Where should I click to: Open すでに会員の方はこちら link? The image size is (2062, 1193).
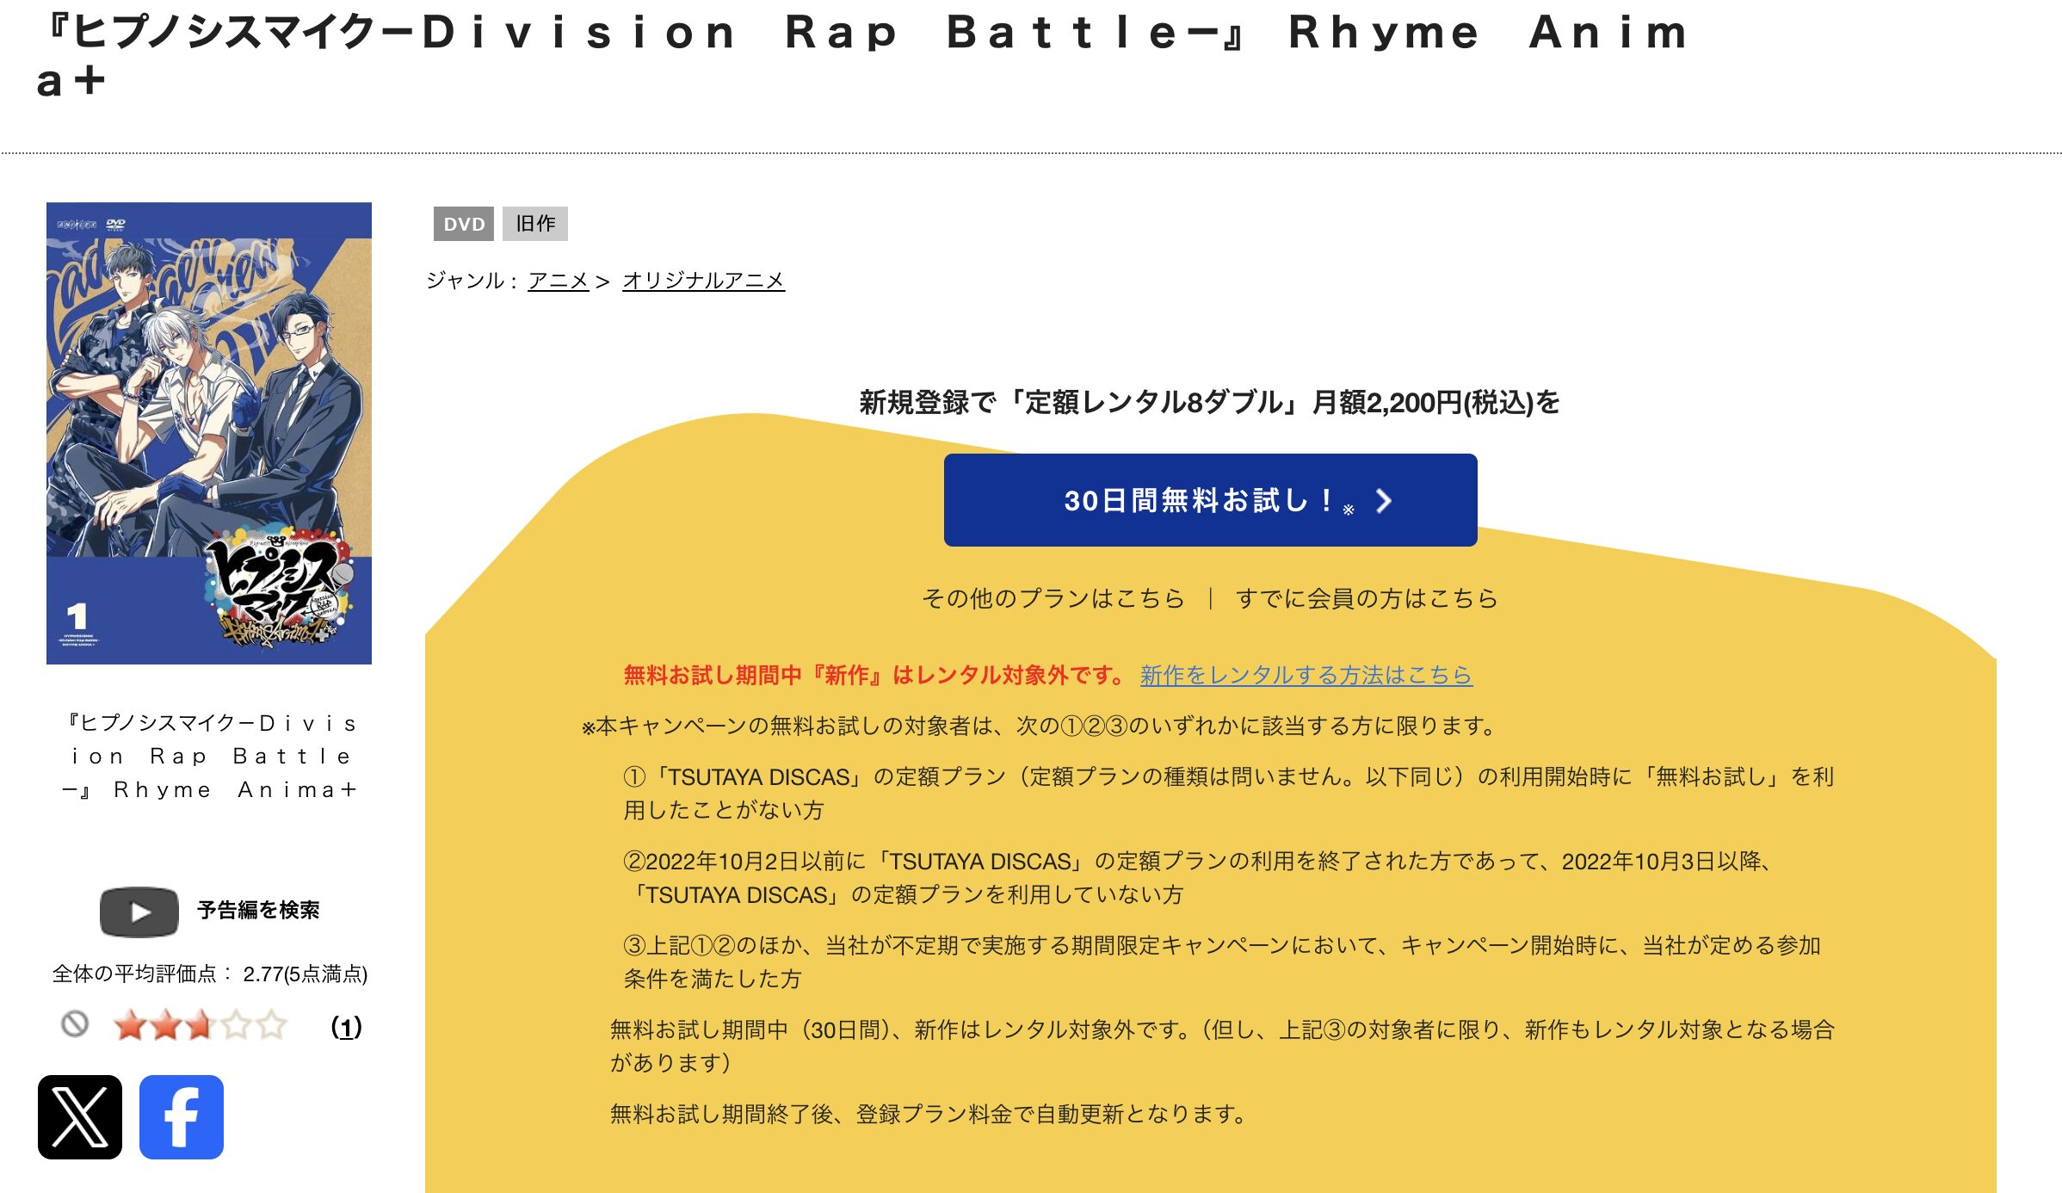click(1367, 598)
